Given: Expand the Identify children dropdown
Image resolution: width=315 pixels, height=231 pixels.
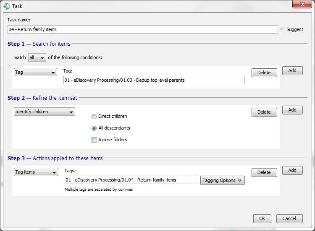Looking at the screenshot, I should 45,112.
